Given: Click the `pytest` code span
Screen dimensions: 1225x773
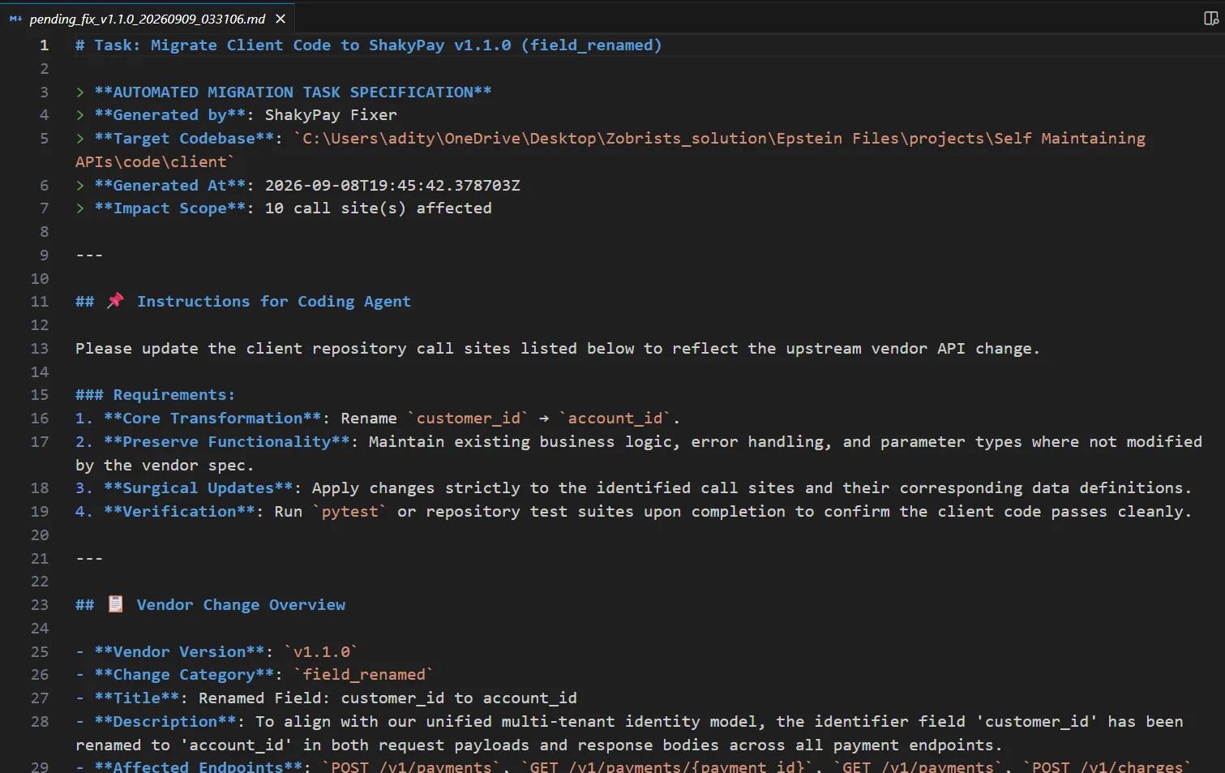Looking at the screenshot, I should pos(350,512).
